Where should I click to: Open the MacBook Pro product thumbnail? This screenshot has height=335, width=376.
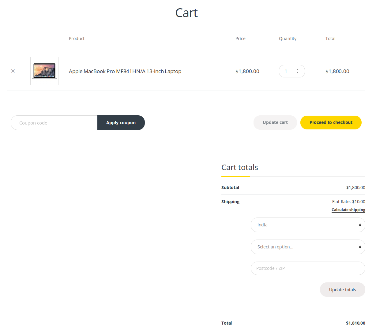tap(44, 71)
